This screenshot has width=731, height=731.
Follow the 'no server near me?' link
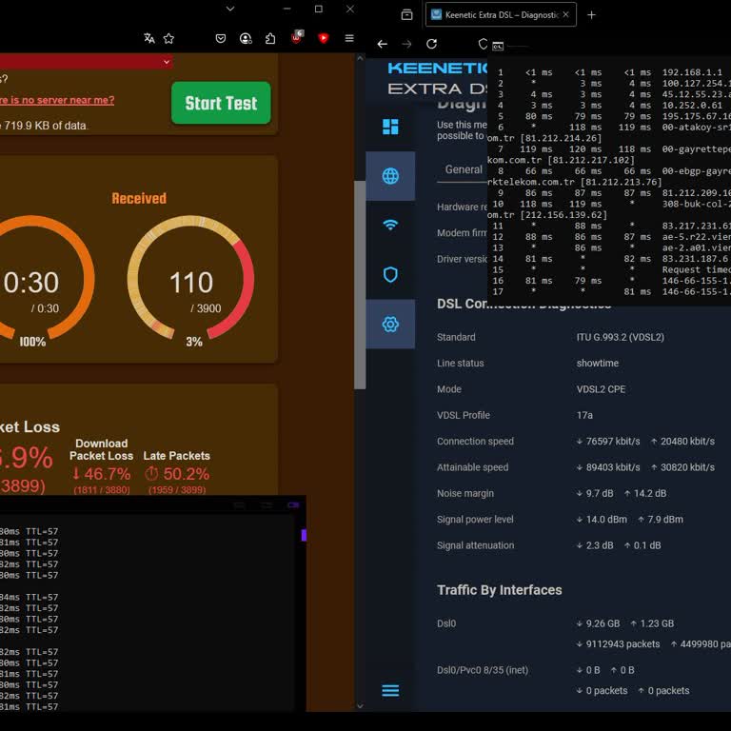pyautogui.click(x=55, y=100)
